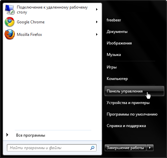Open the Изображения library
Screen dimensions: 167x158
(119, 43)
